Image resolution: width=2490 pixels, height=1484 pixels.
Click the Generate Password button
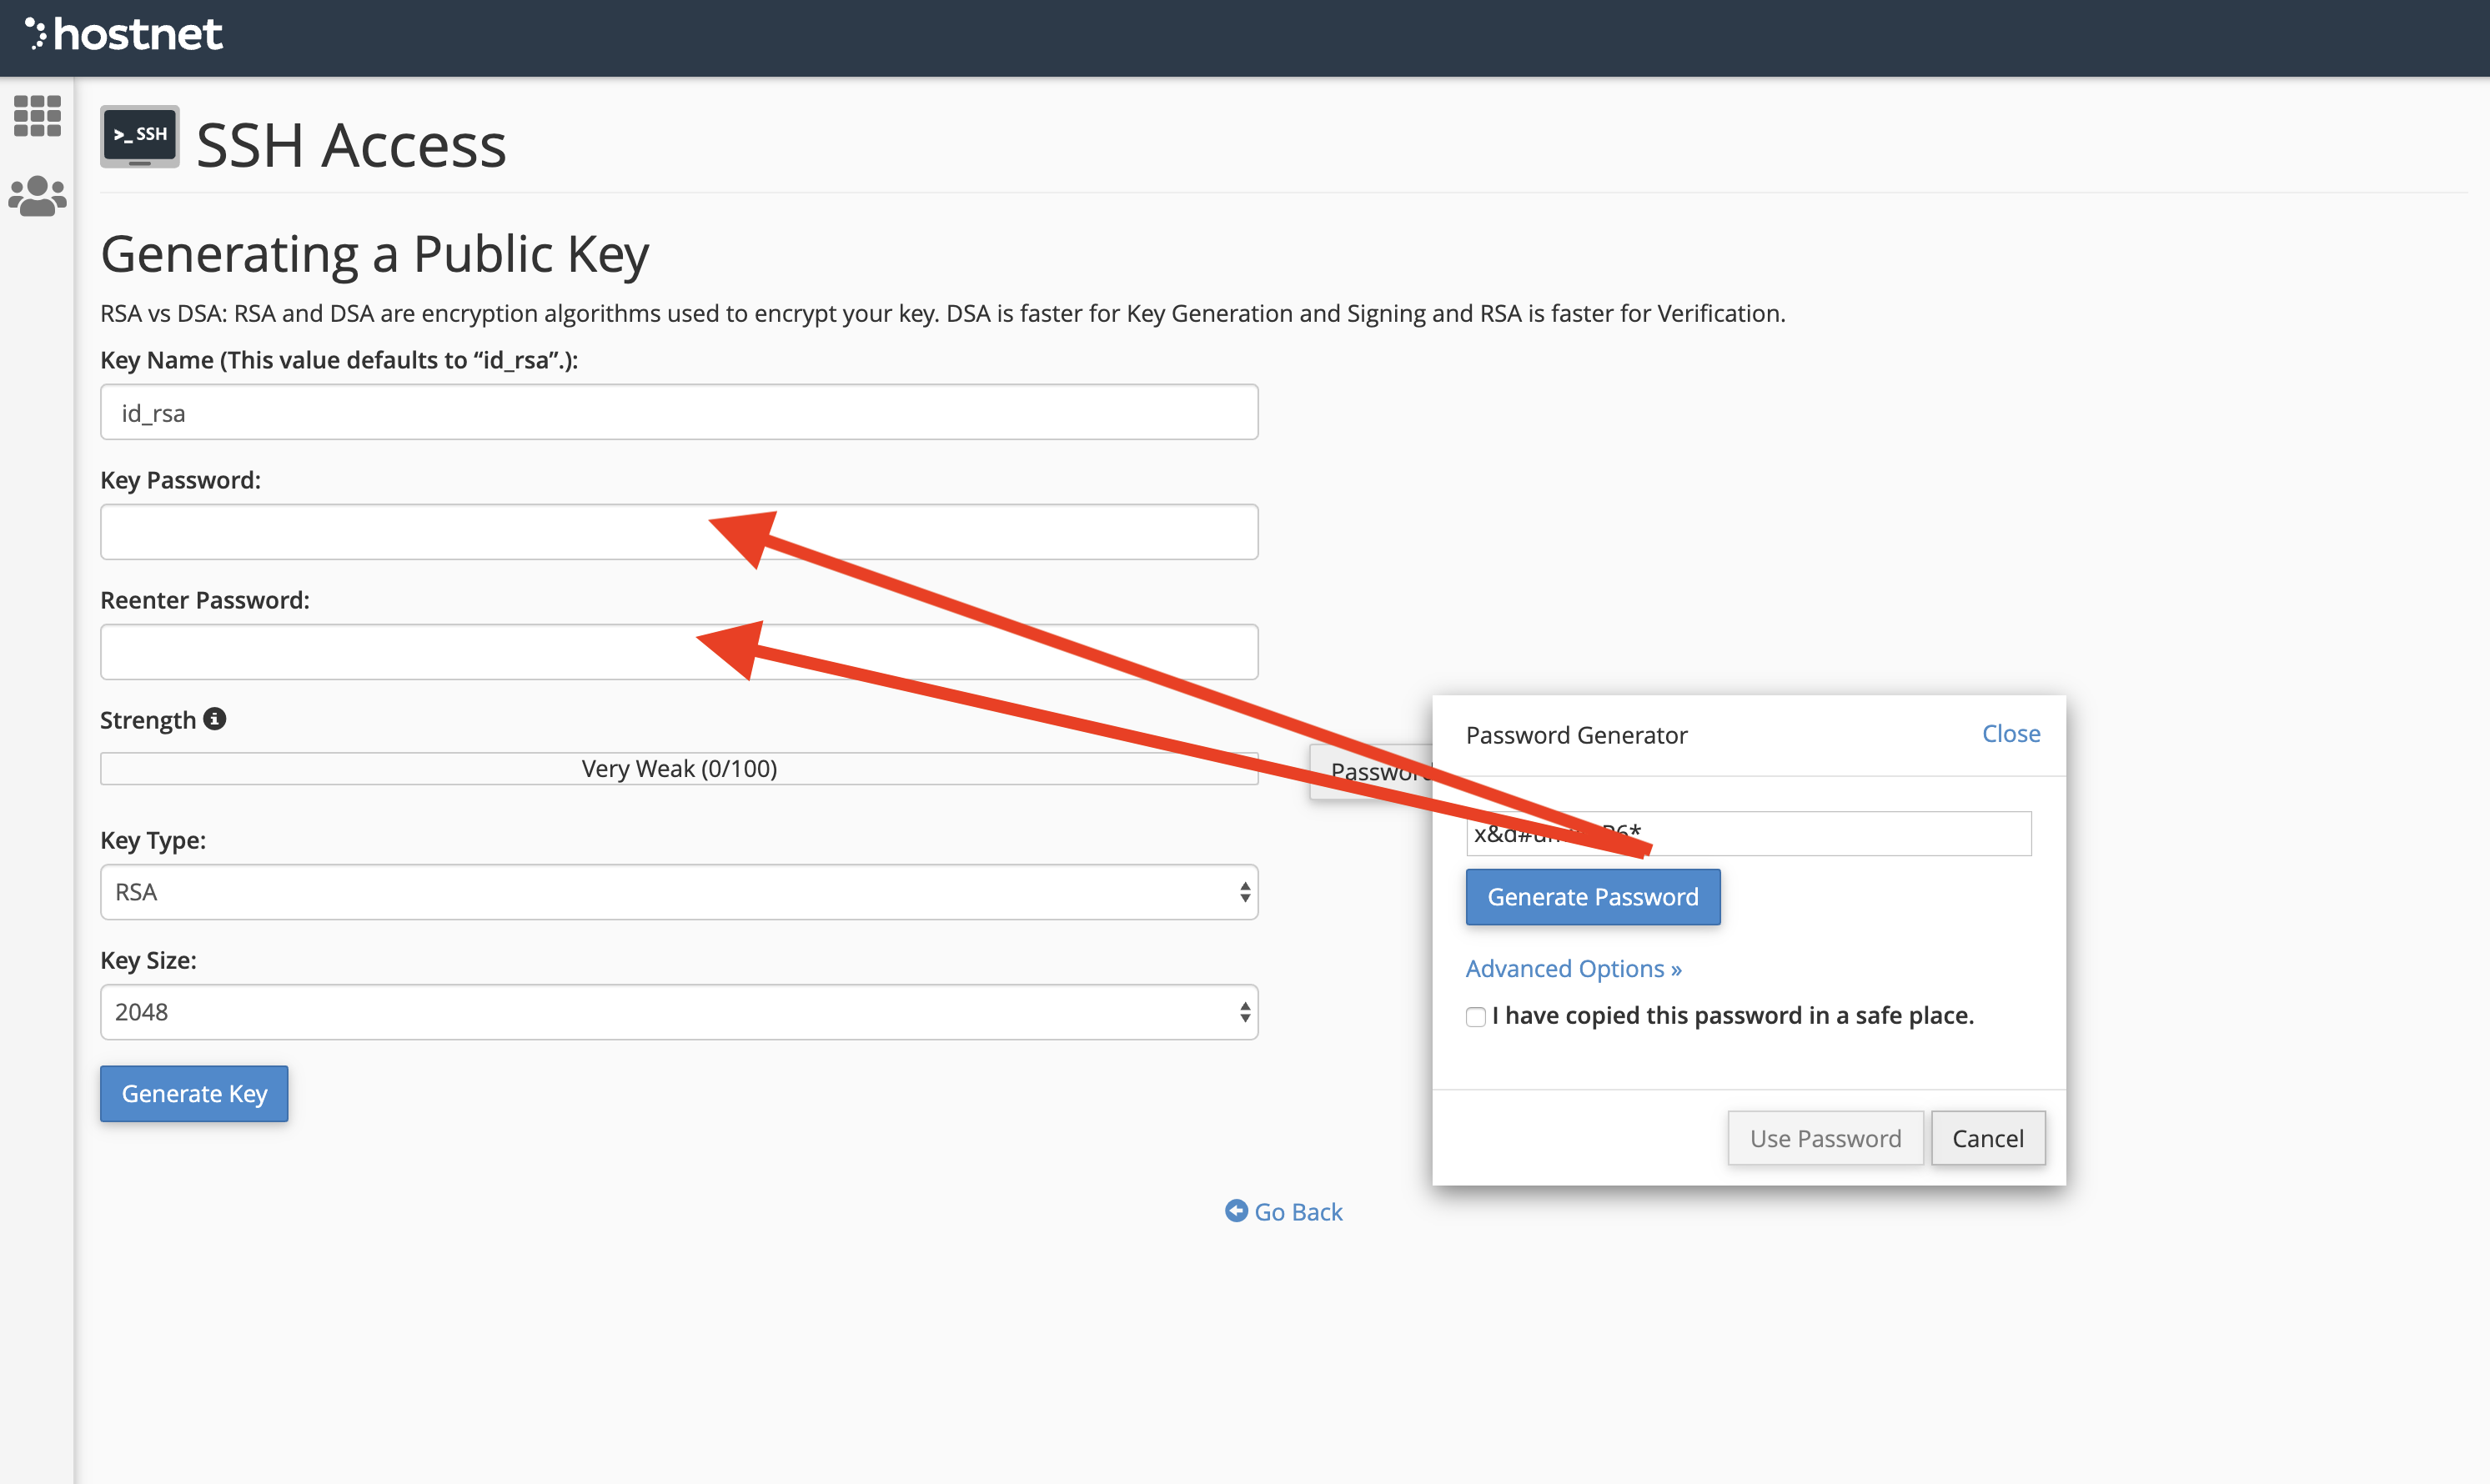tap(1592, 897)
